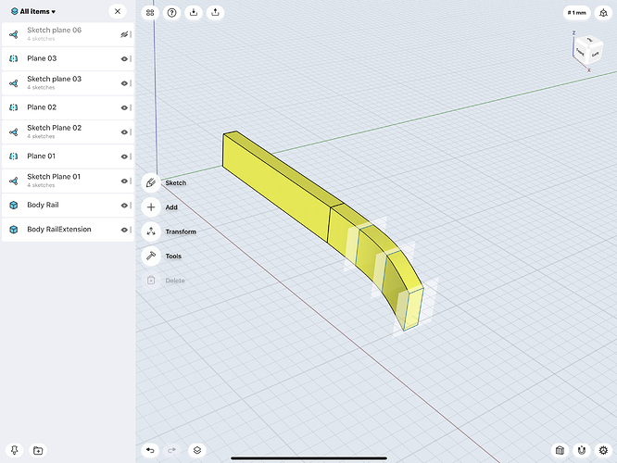Click the Plane 02 plane icon
The height and width of the screenshot is (463, 617).
pyautogui.click(x=13, y=107)
